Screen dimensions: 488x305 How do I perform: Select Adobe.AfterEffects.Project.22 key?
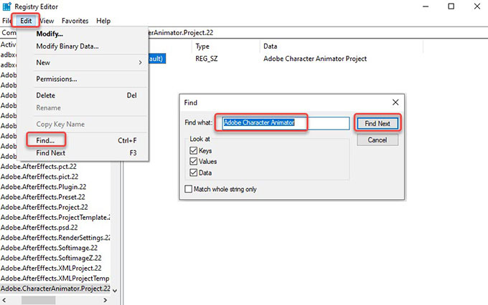(x=44, y=207)
